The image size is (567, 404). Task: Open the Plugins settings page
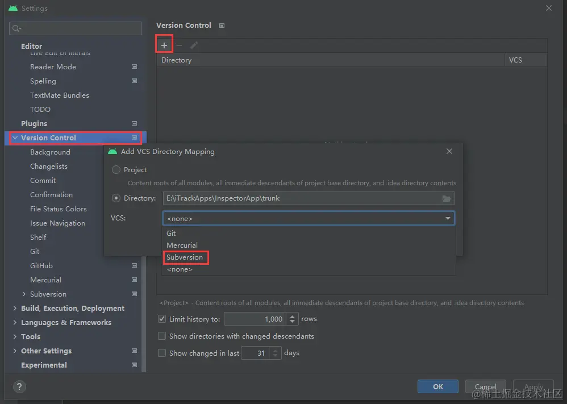point(34,123)
